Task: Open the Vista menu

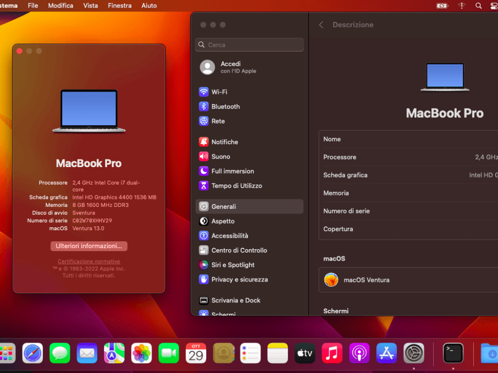Action: (91, 5)
